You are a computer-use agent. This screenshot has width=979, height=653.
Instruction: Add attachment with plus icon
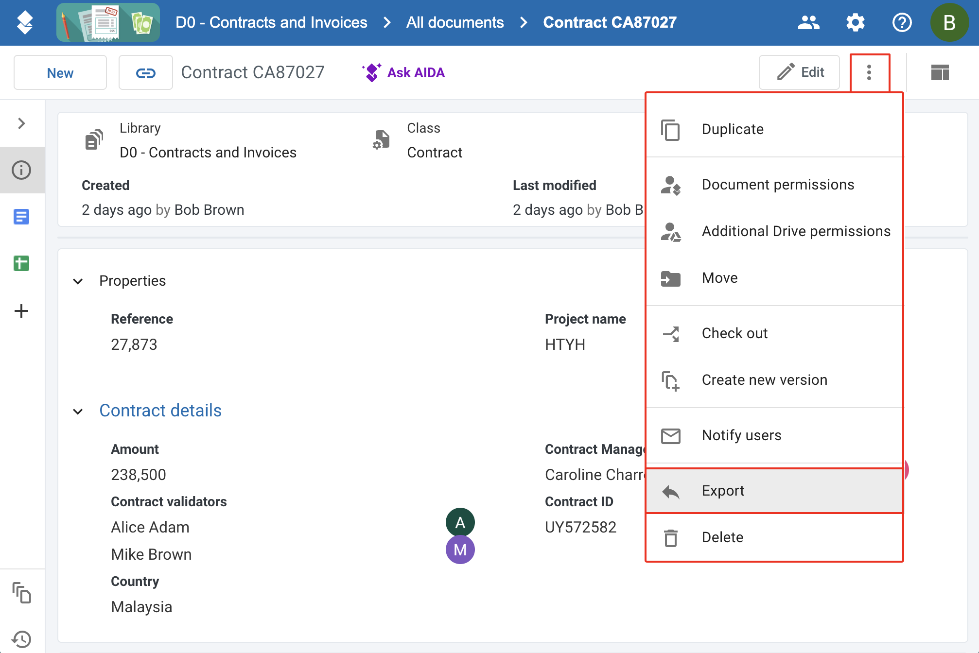click(x=21, y=311)
